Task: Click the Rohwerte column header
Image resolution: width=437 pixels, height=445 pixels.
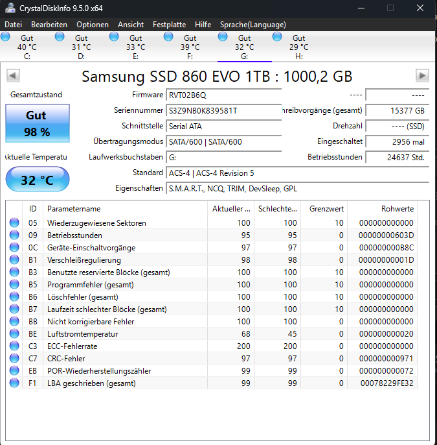Action: point(383,209)
